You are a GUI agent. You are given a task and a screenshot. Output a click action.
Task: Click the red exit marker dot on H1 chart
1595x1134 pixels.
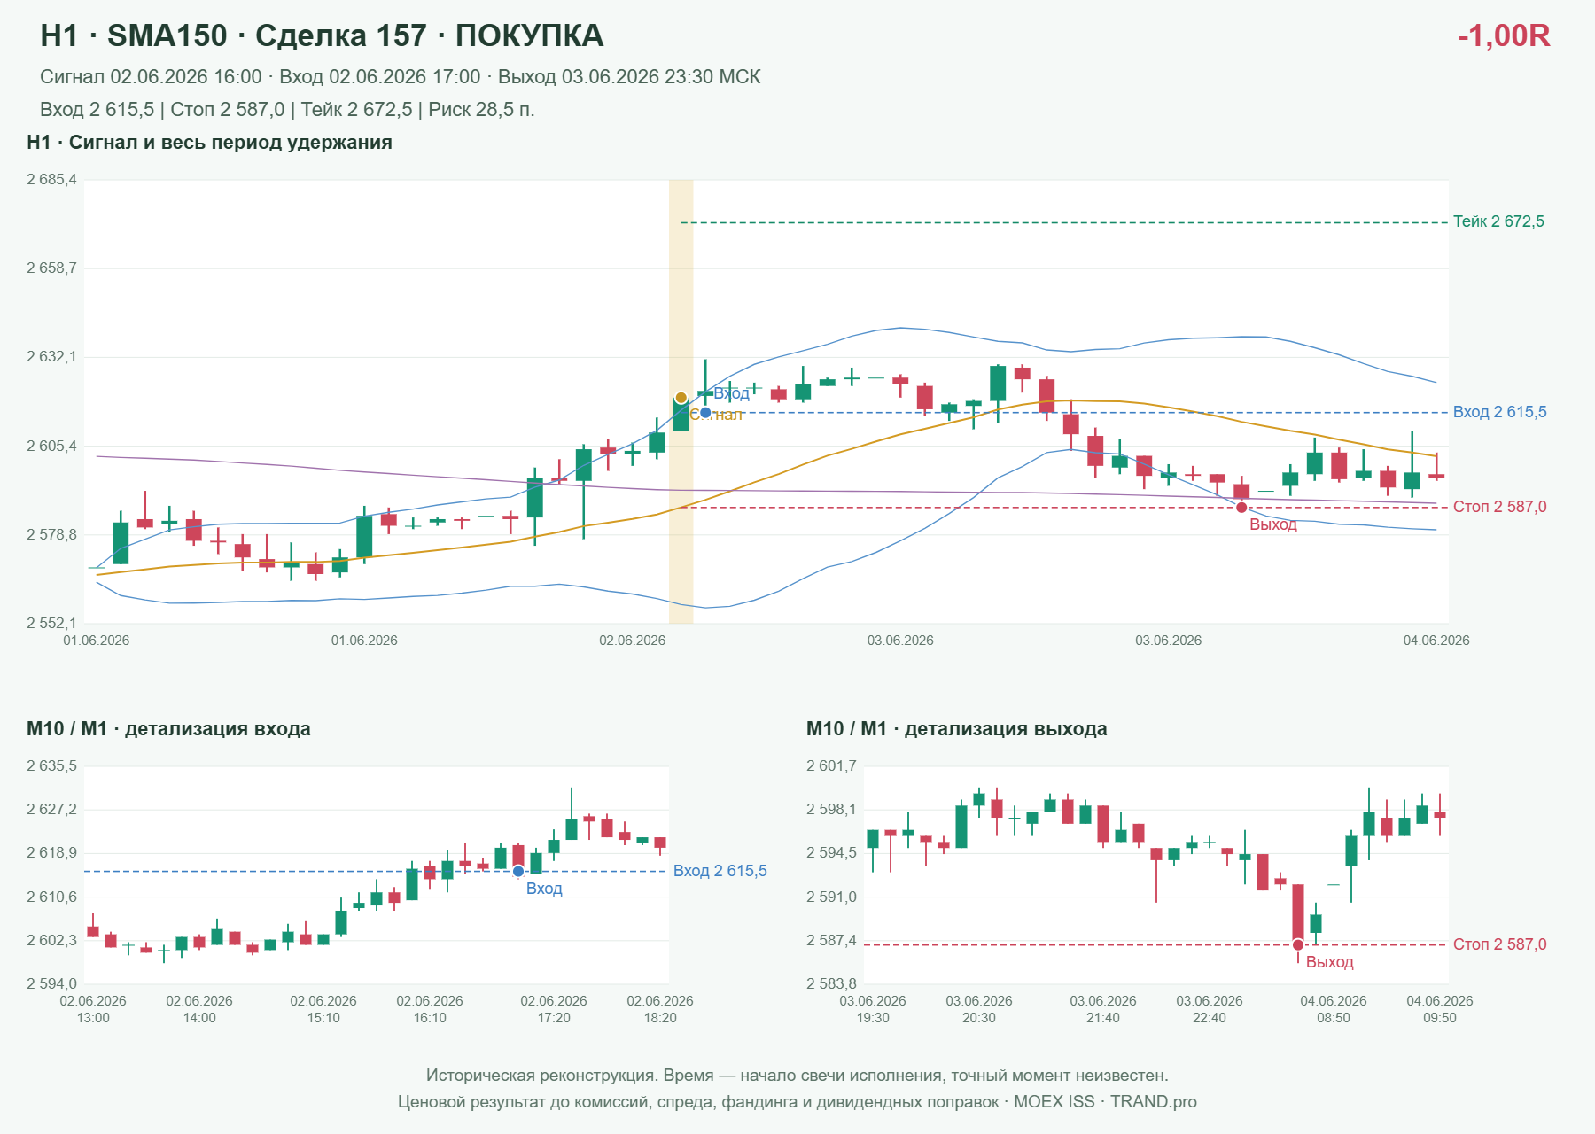pyautogui.click(x=1241, y=508)
